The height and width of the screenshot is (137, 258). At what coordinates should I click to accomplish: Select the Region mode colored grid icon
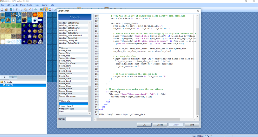pyautogui.click(x=50, y=9)
